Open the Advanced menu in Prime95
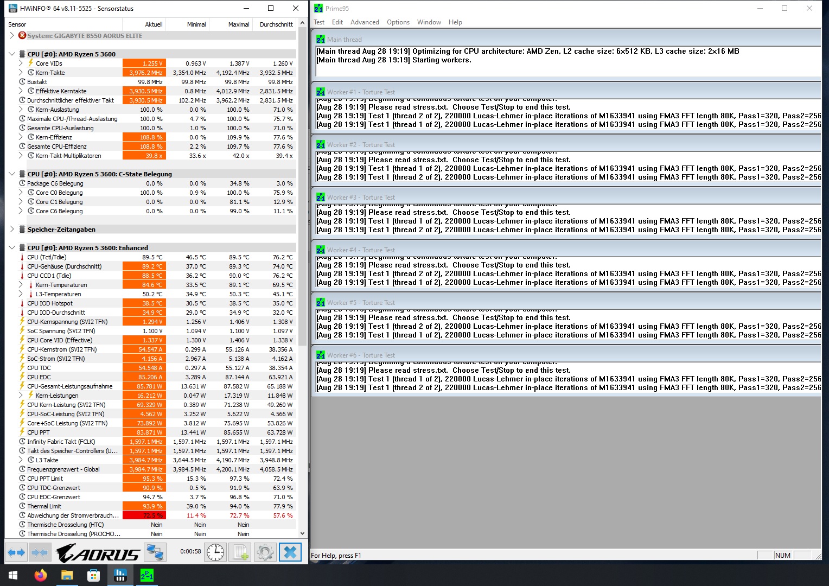Image resolution: width=829 pixels, height=586 pixels. pos(365,22)
